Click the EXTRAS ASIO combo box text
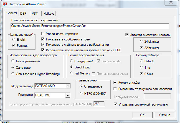Screen dimensions: 180x123 coord(45,86)
